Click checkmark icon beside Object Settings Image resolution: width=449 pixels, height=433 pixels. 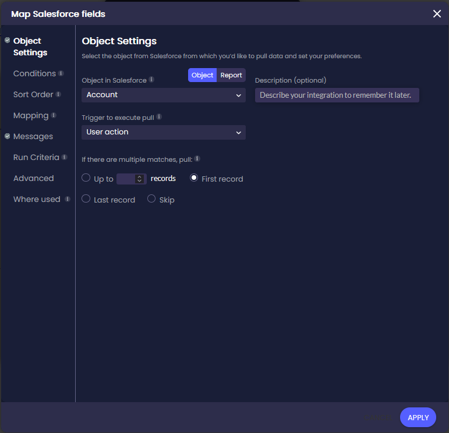(x=8, y=40)
